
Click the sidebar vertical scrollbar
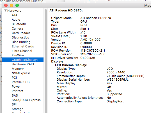tap(46, 61)
